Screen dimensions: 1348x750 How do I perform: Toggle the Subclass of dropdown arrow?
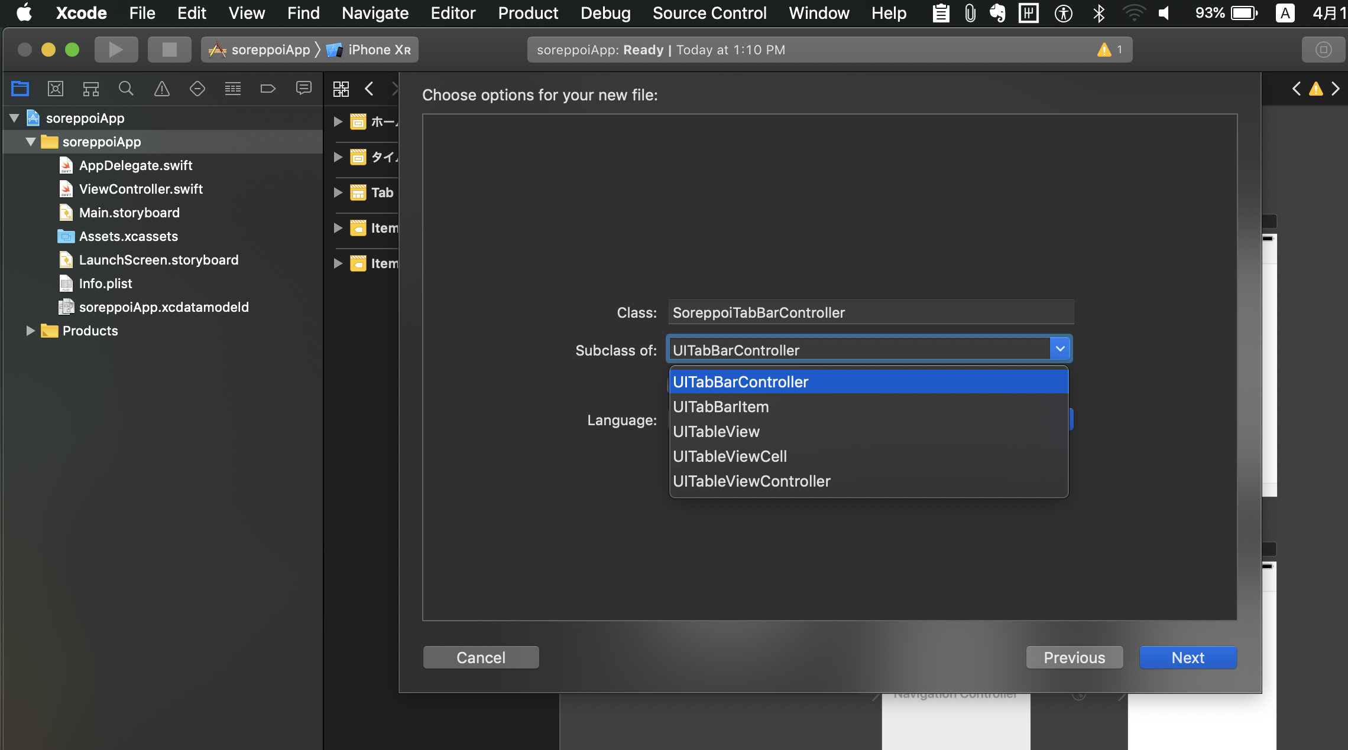pos(1060,349)
